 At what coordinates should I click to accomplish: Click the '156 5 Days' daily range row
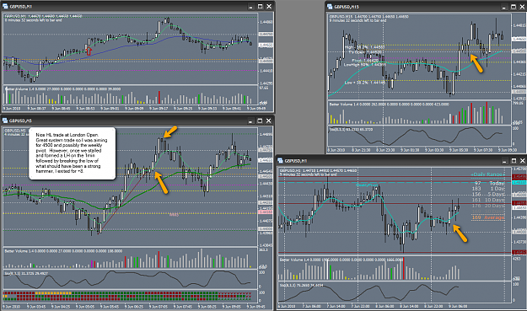pos(488,195)
